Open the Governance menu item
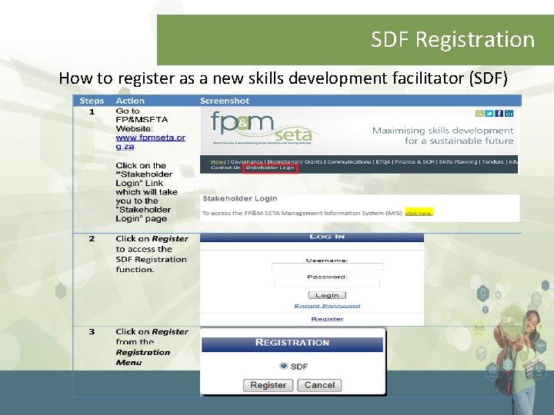Image resolution: width=554 pixels, height=415 pixels. point(247,161)
